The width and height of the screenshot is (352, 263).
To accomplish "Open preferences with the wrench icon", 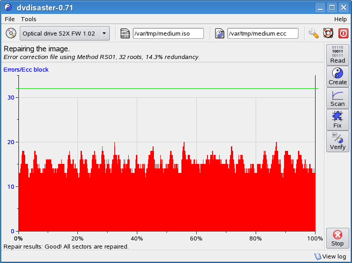I will click(x=314, y=33).
